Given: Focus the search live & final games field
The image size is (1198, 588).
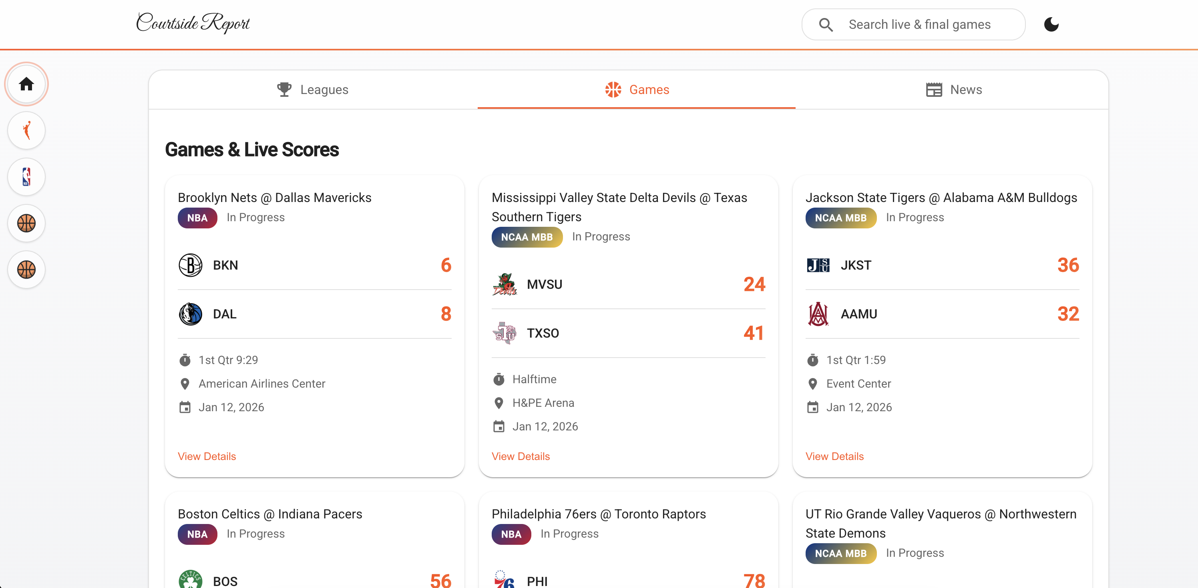Looking at the screenshot, I should [919, 25].
